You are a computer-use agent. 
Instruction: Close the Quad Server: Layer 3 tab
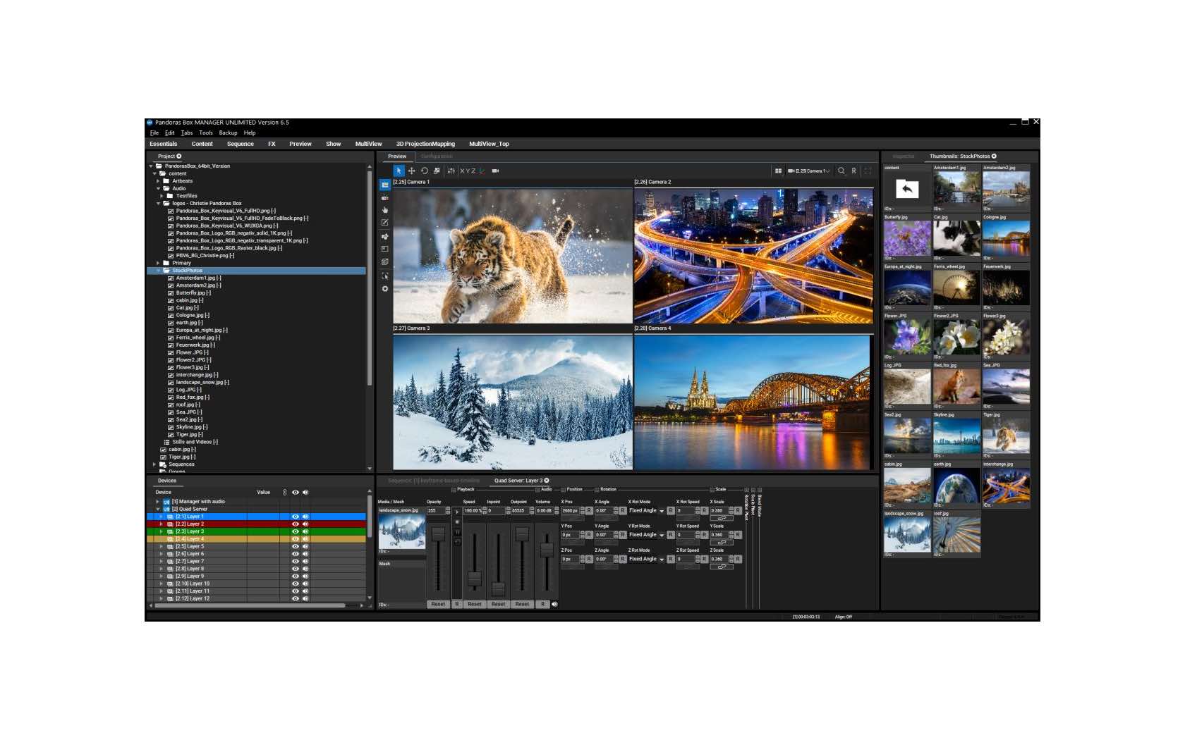(x=547, y=481)
